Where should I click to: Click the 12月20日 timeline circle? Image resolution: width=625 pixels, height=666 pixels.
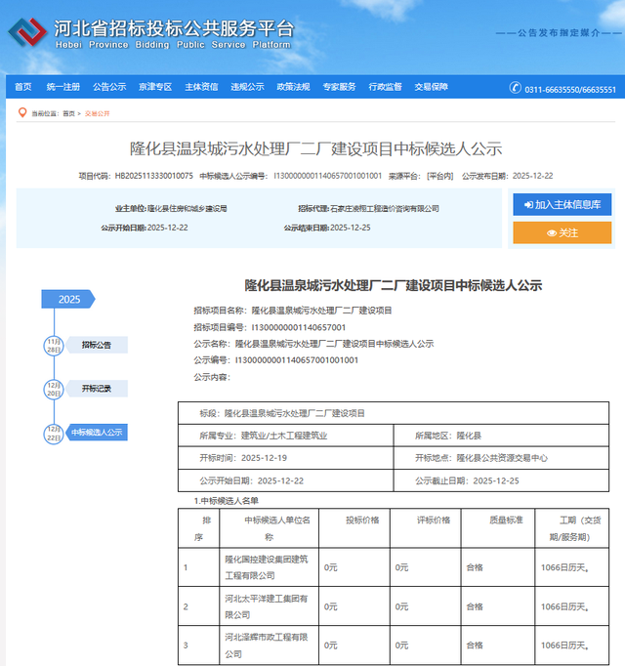(x=54, y=390)
